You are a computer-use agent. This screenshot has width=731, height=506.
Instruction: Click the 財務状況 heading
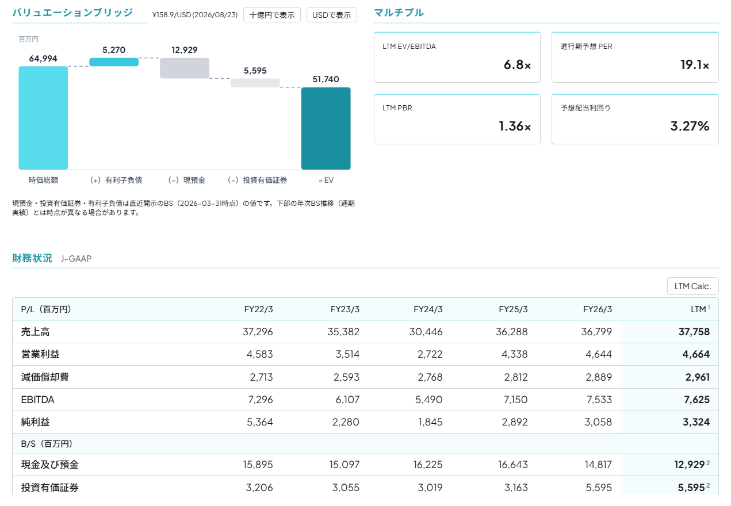click(32, 258)
